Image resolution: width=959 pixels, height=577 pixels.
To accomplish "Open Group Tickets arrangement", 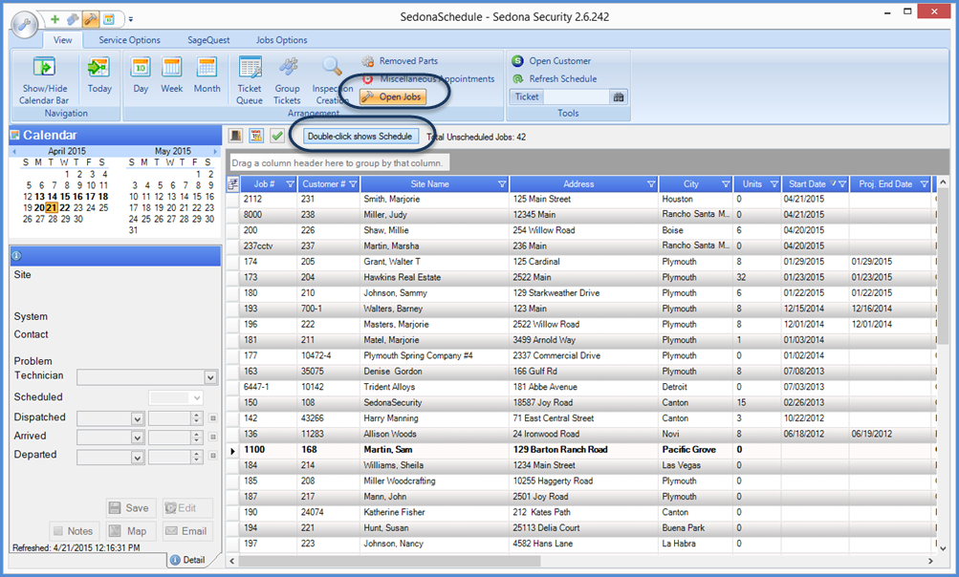I will pos(287,80).
